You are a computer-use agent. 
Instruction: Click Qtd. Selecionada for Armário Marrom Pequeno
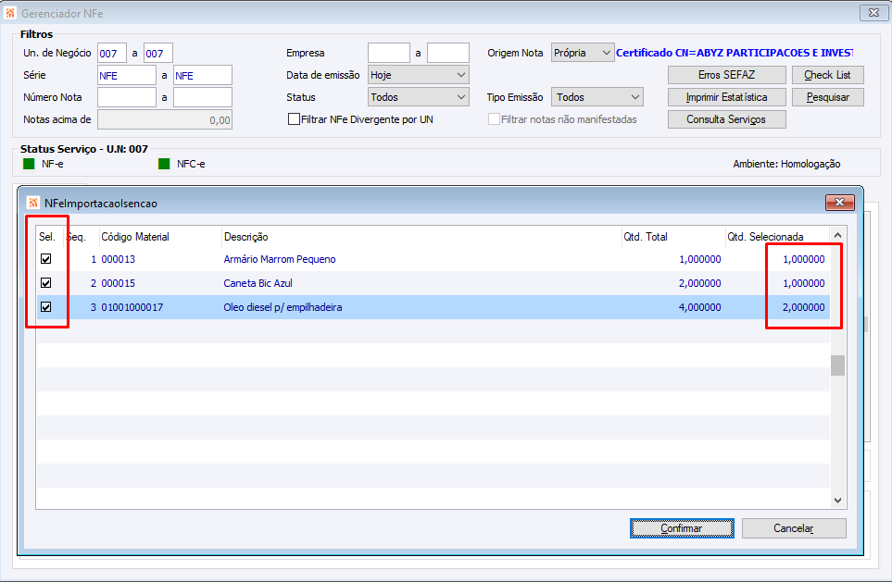[803, 259]
